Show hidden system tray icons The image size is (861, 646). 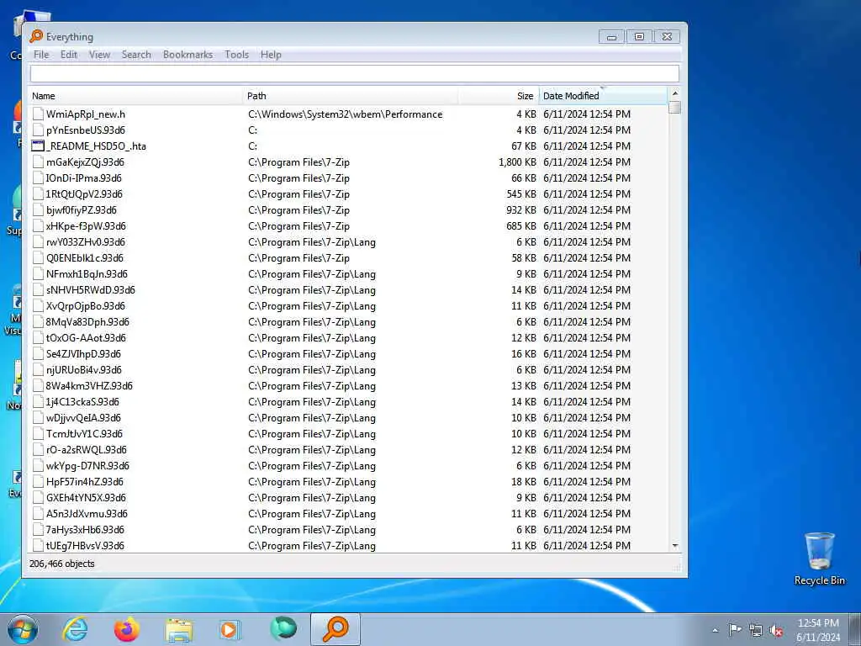pyautogui.click(x=715, y=630)
